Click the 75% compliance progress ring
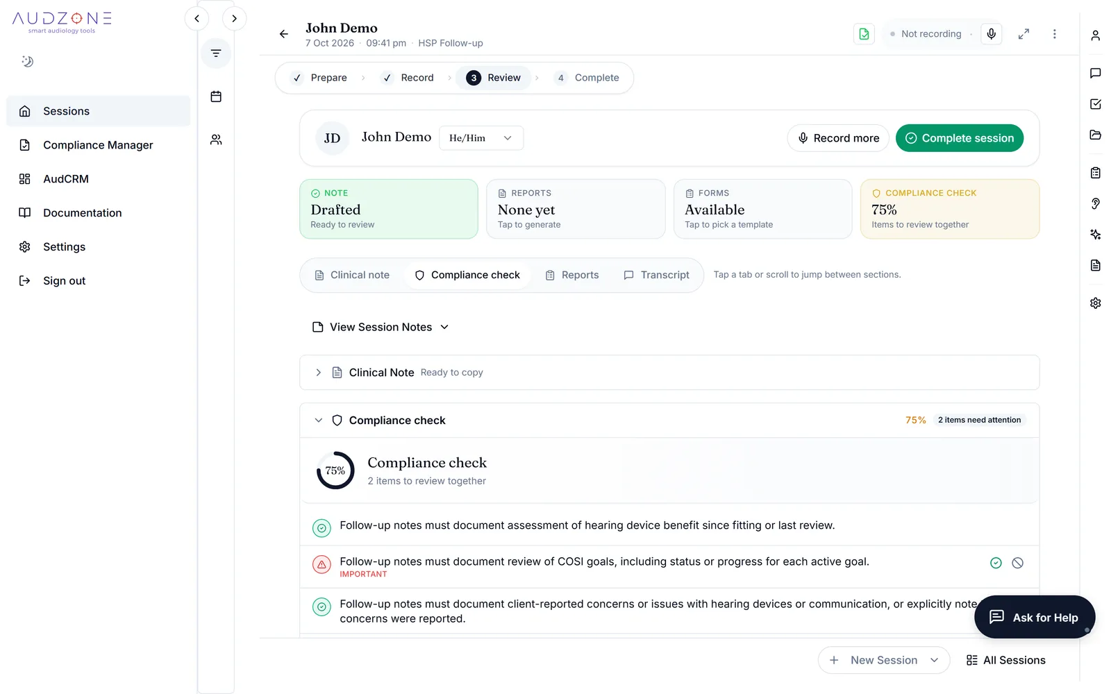The image size is (1111, 694). (x=335, y=471)
